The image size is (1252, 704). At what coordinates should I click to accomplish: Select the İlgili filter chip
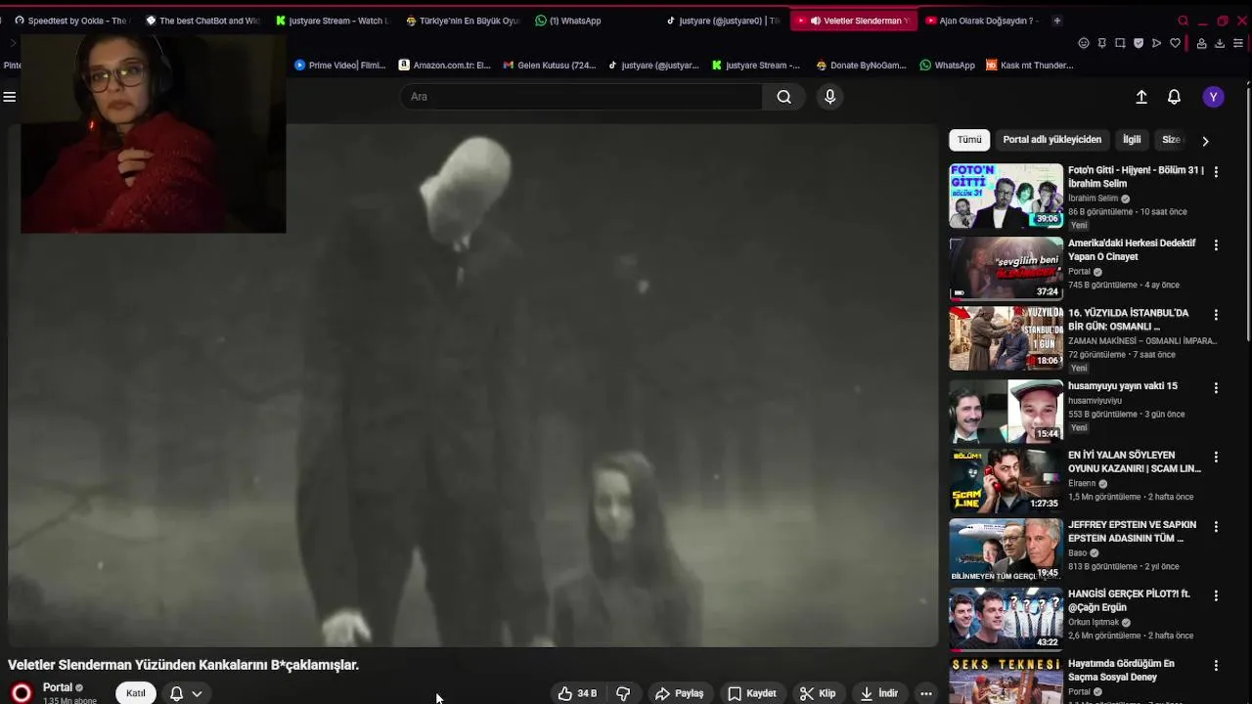pos(1132,140)
